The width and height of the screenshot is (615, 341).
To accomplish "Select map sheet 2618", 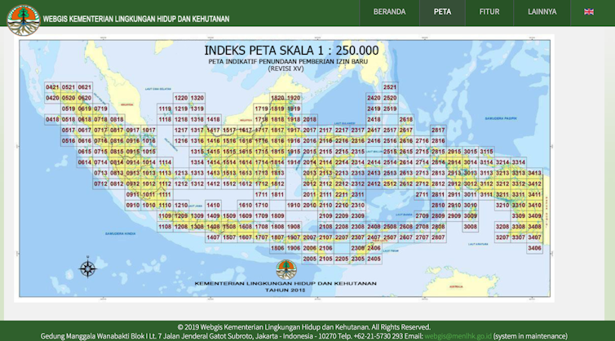I will 406,119.
